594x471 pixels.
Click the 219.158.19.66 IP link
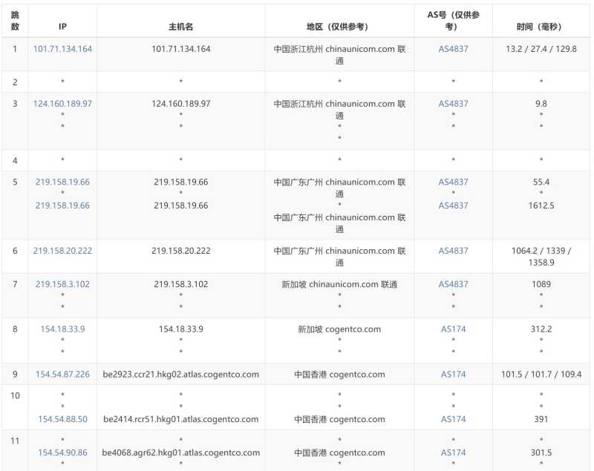(x=62, y=182)
